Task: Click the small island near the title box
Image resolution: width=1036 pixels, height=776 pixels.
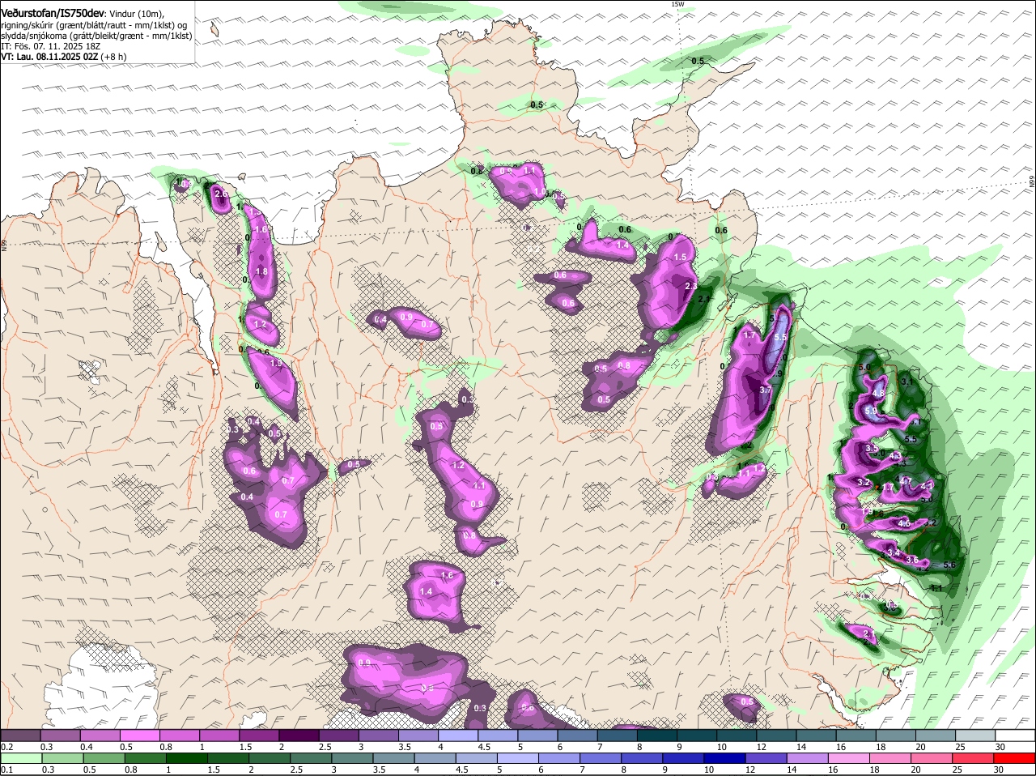Action: click(x=214, y=30)
